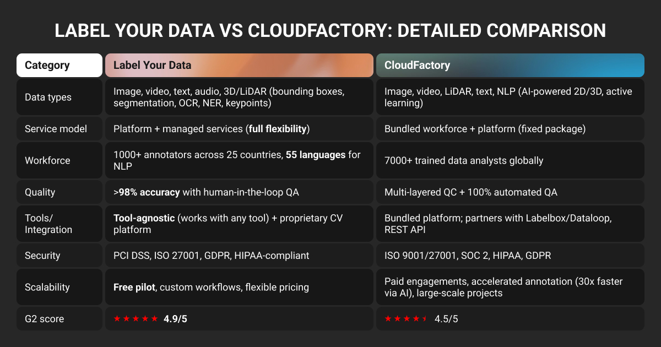Click the 'PCI DSS, ISO 27001' security cell
This screenshot has height=347, width=661.
[211, 256]
